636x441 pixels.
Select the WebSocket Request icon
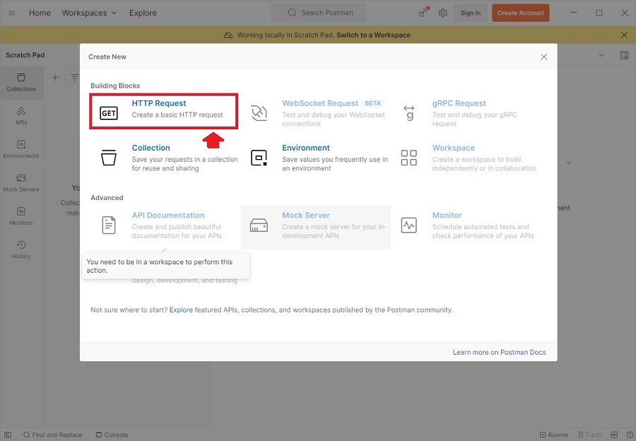pos(259,113)
